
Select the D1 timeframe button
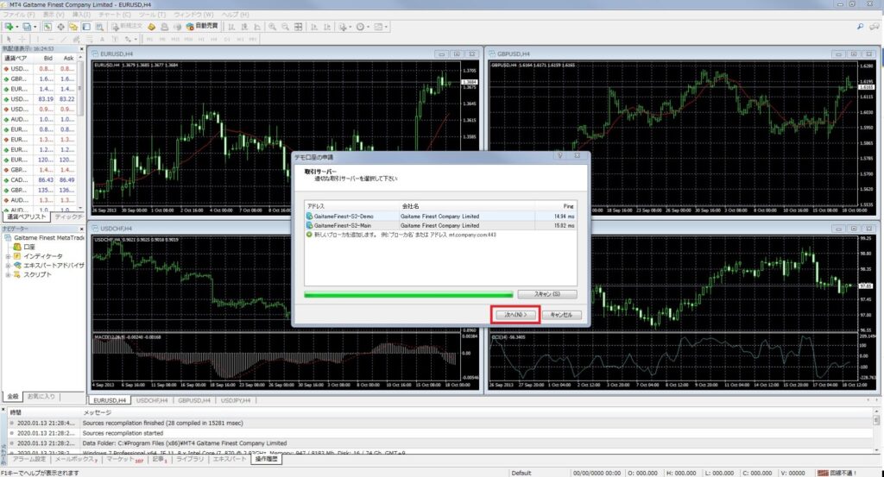tap(227, 39)
